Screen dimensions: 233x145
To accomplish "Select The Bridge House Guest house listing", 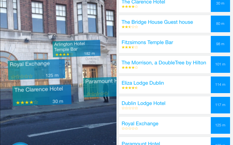I will click(x=165, y=24).
